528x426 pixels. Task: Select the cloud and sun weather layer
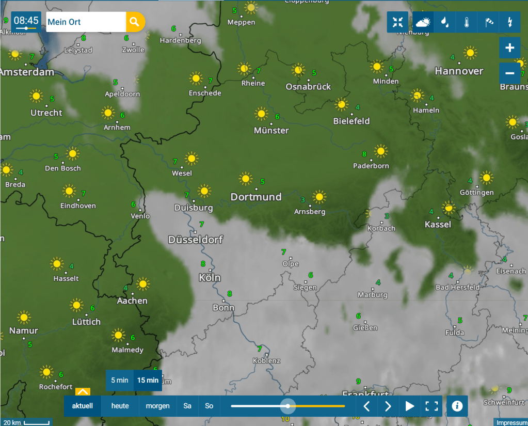tap(423, 22)
